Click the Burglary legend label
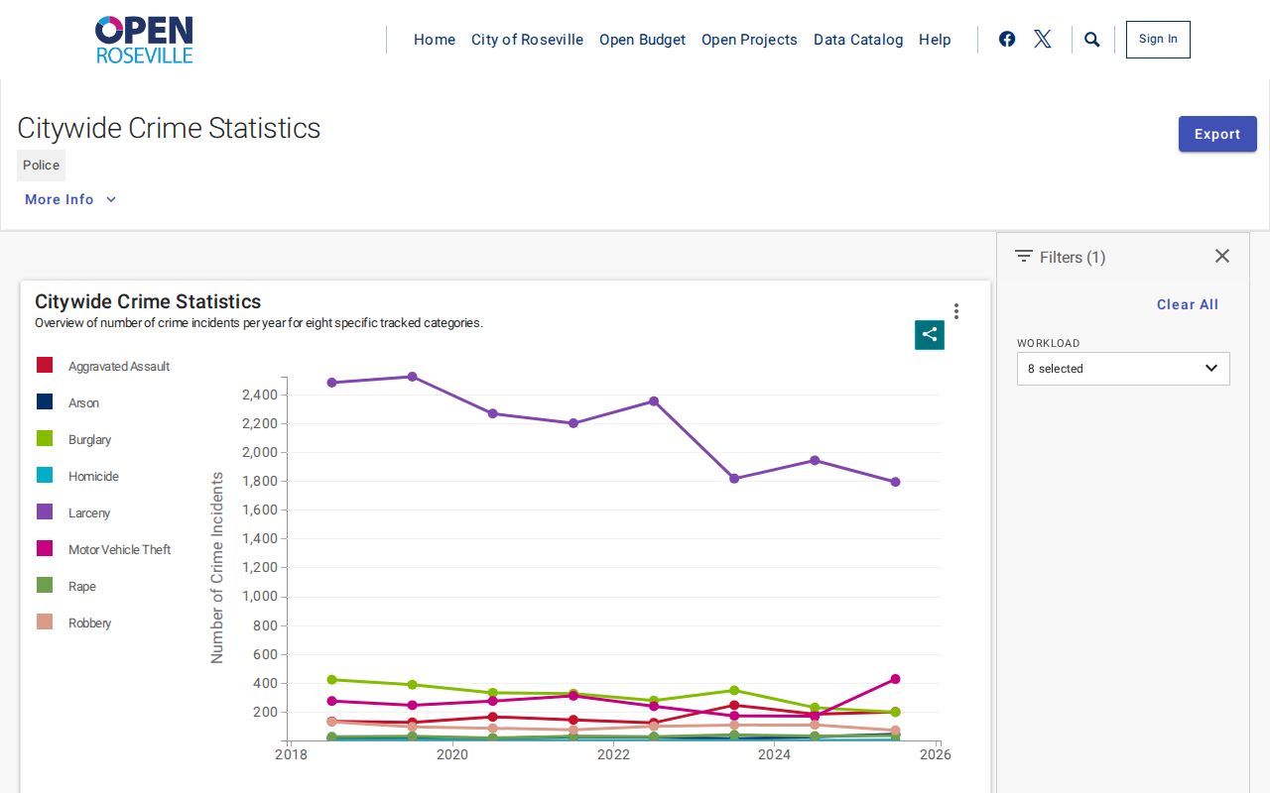The width and height of the screenshot is (1270, 793). pos(89,440)
